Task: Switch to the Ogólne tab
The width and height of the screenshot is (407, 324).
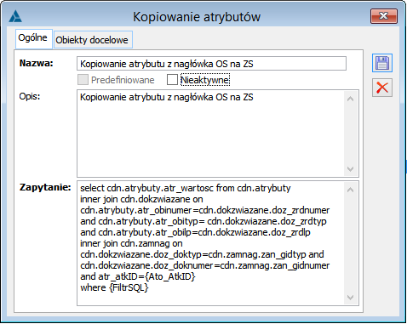Action: click(33, 38)
